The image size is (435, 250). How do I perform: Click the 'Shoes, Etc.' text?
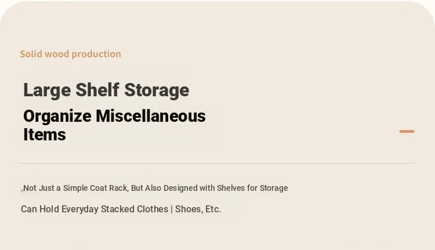198,209
